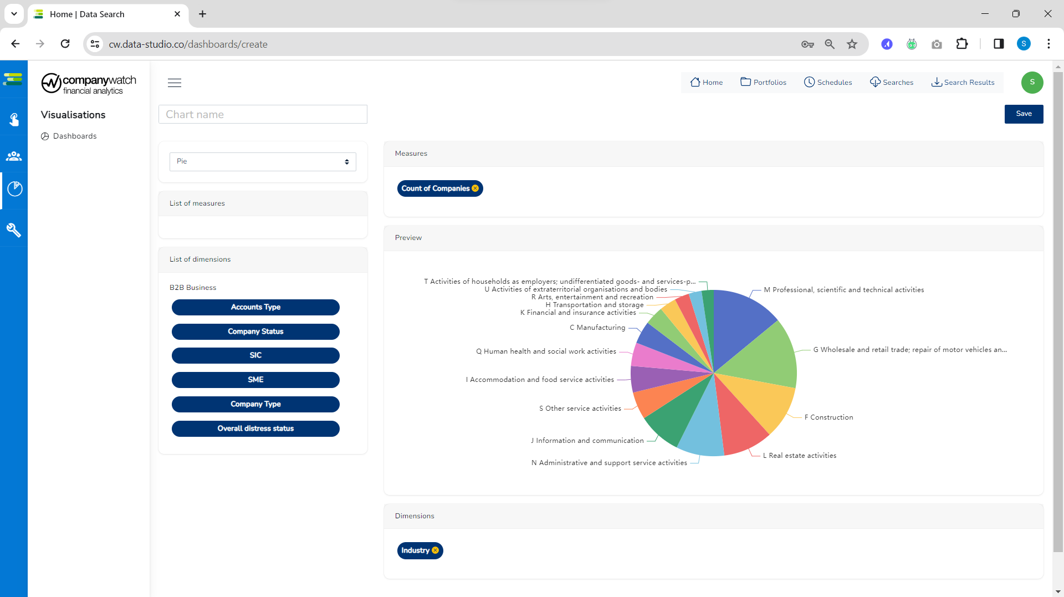This screenshot has height=597, width=1064.
Task: Toggle the hamburger menu above Chart name
Action: (175, 83)
